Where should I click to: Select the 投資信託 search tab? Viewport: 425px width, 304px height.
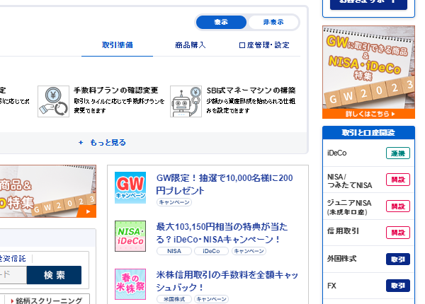[13, 259]
